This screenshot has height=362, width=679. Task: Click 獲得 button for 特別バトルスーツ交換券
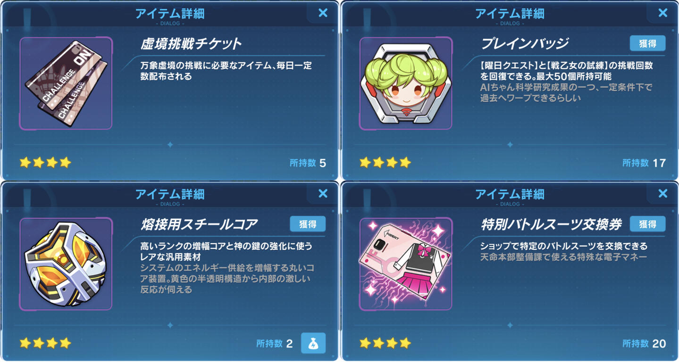click(647, 224)
